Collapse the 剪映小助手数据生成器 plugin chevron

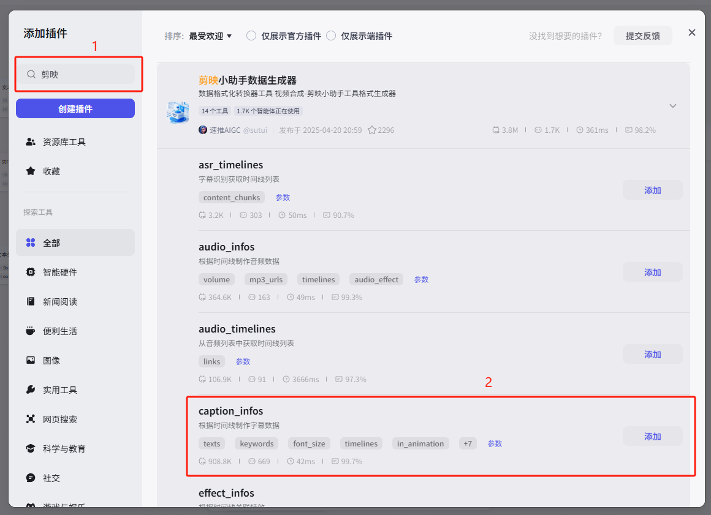[673, 106]
